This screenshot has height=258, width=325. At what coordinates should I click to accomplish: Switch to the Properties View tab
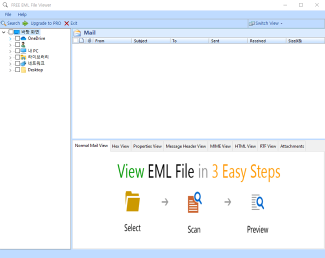(147, 146)
